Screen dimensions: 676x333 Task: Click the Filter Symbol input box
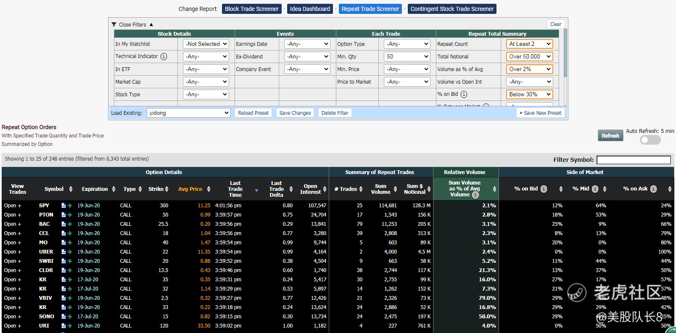tap(634, 160)
